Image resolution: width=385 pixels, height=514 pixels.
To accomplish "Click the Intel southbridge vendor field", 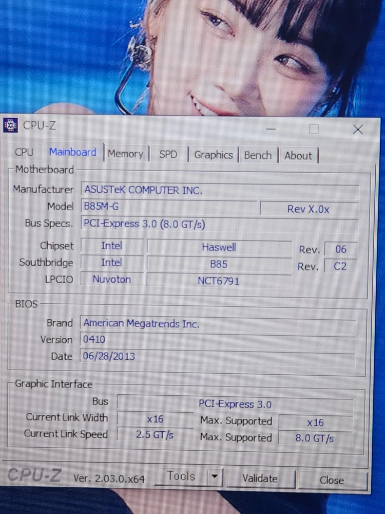I will (x=112, y=262).
